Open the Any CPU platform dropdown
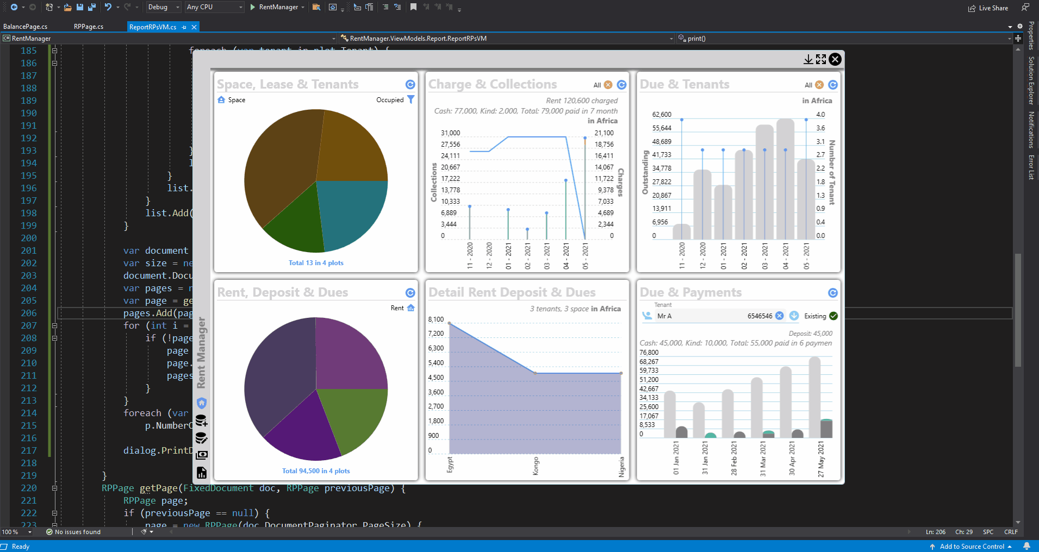The height and width of the screenshot is (552, 1039). point(214,7)
